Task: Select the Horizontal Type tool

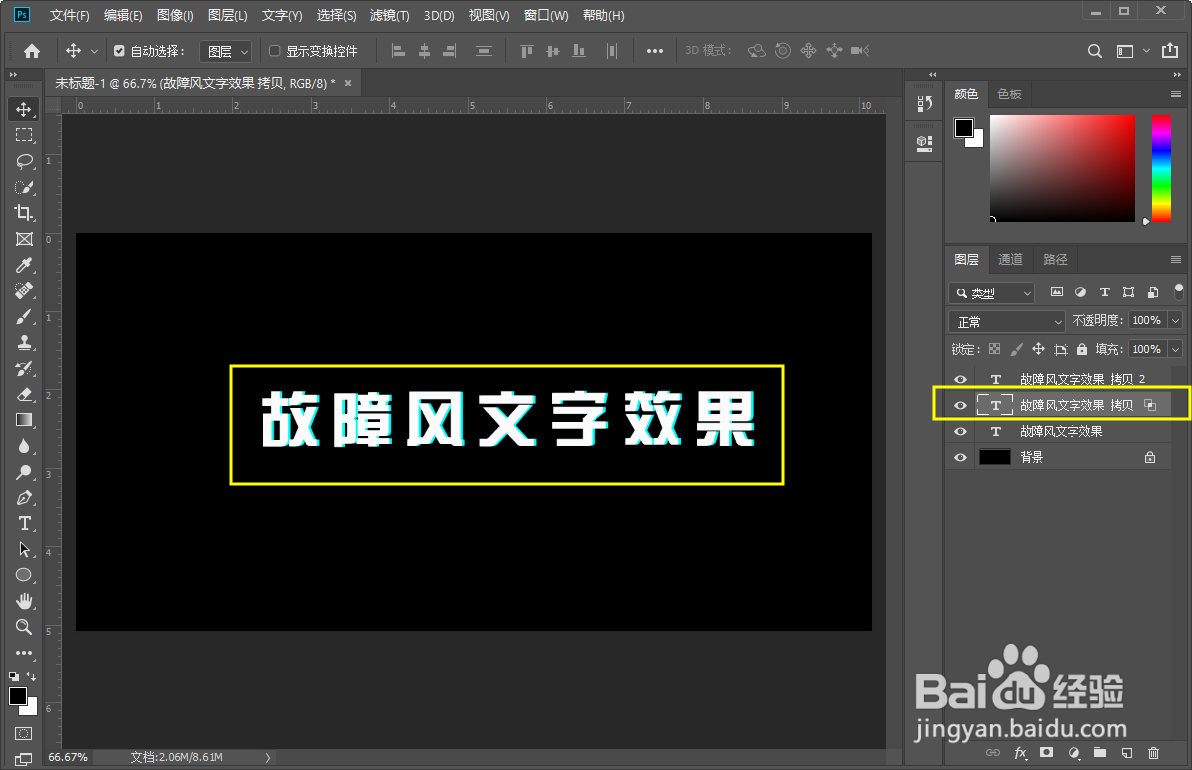Action: click(23, 523)
